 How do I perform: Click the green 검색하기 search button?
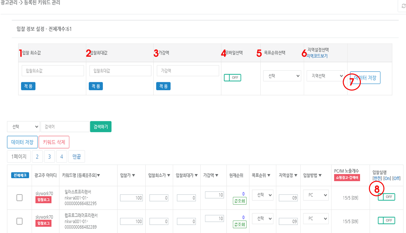coord(101,126)
